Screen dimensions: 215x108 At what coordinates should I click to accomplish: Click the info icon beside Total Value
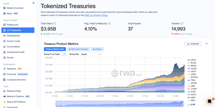point(54,23)
